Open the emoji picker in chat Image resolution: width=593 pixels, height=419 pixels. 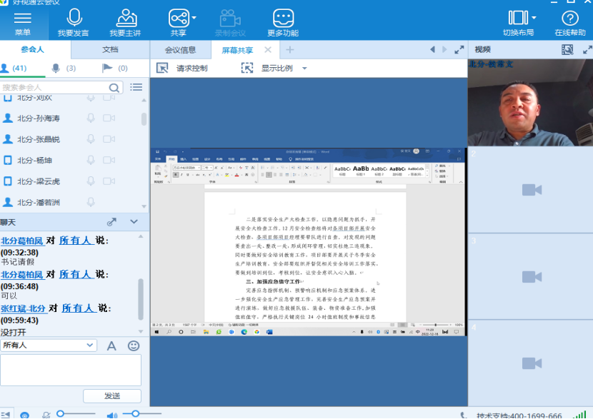click(x=134, y=345)
